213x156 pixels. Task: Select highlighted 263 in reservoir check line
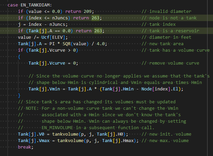point(98,31)
